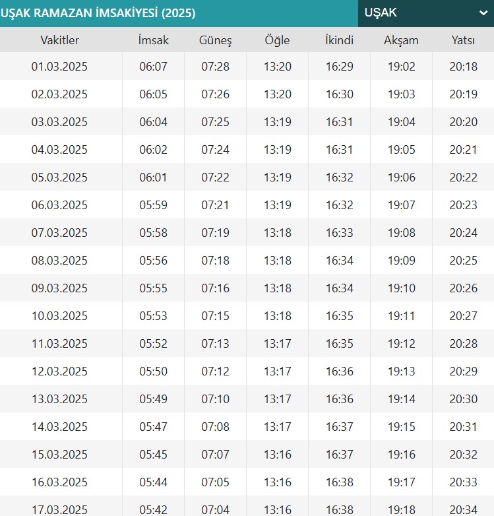
Task: Click the 10.03.2025 date cell
Action: tap(59, 316)
